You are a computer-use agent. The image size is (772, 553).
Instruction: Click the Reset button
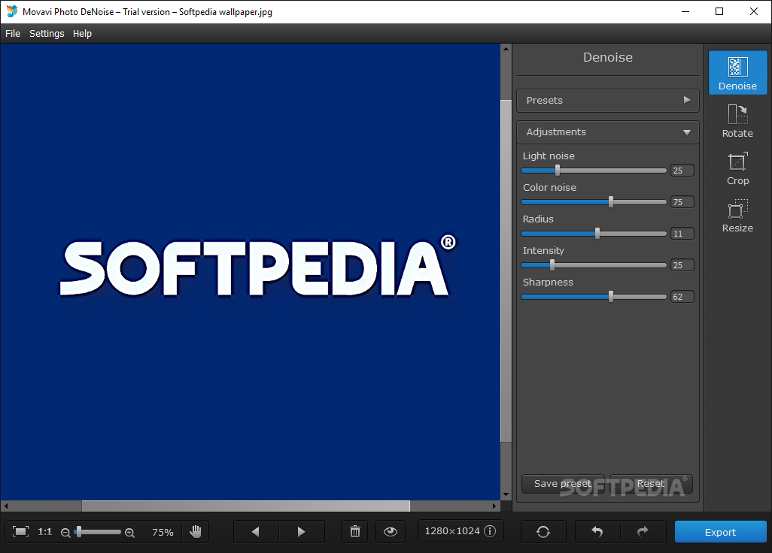[651, 484]
